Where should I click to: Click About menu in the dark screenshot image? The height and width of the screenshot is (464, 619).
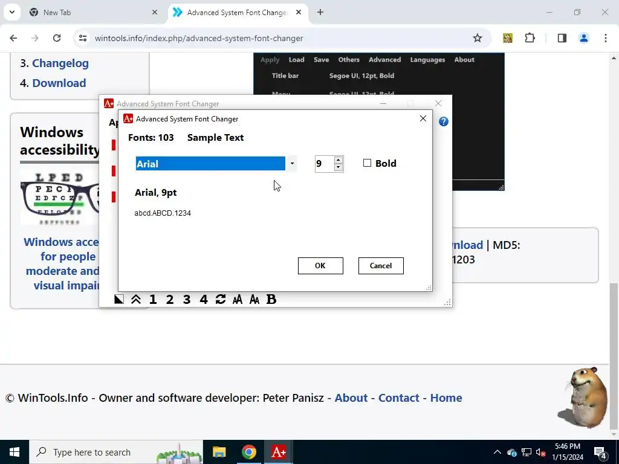pyautogui.click(x=464, y=60)
